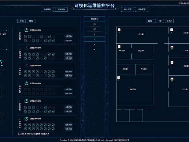Click 全部关闭 in the second PDU panel
189x142 pixels.
click(68, 58)
